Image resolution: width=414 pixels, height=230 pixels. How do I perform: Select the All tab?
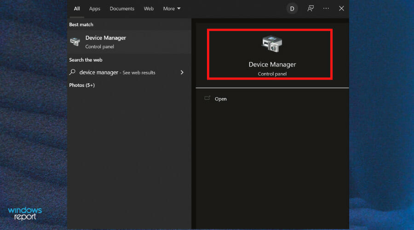(77, 9)
